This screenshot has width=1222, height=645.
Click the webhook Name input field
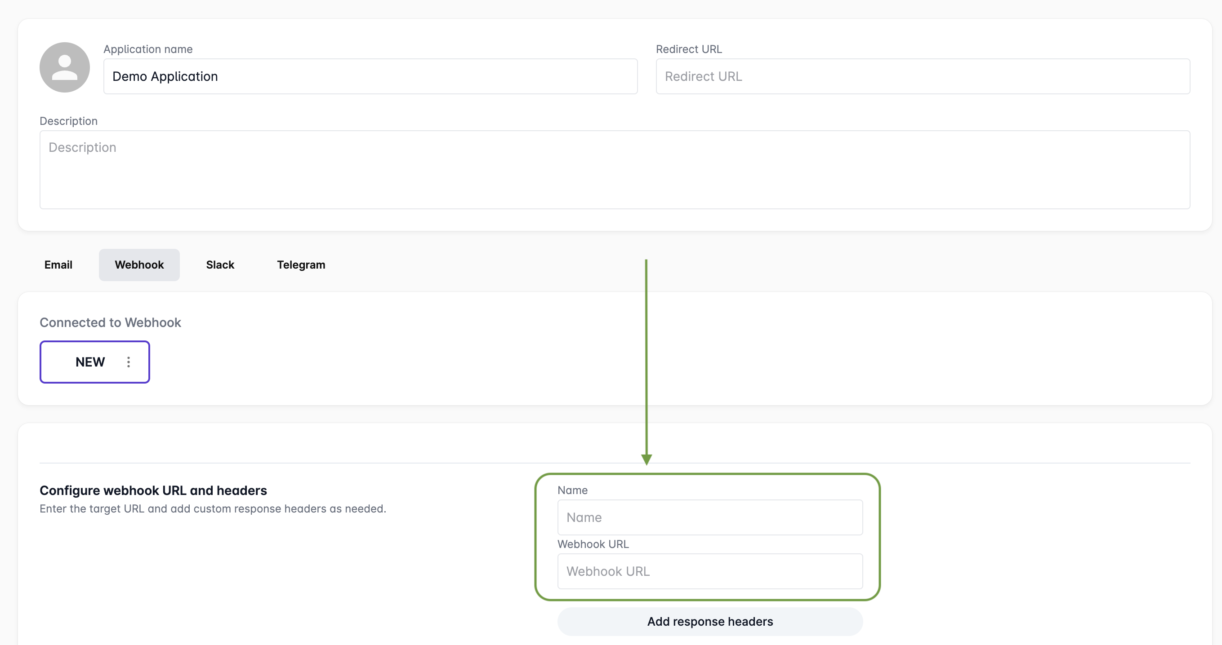click(709, 517)
